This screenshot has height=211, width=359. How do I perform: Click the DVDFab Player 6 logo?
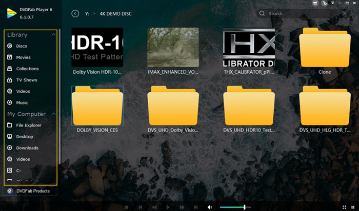pos(12,13)
